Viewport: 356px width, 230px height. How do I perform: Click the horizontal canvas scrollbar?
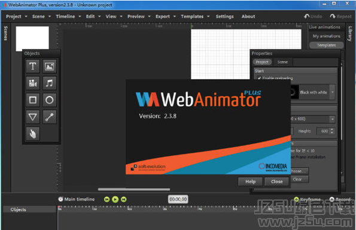tap(134, 189)
